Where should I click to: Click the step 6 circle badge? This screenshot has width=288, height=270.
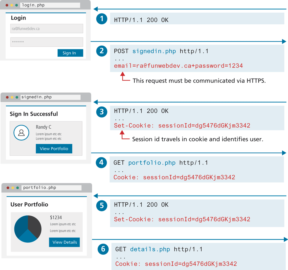(x=103, y=249)
